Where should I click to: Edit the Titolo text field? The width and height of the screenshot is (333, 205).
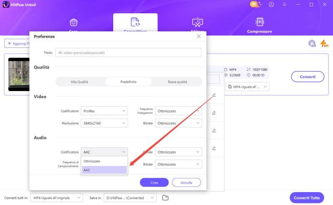pyautogui.click(x=128, y=53)
